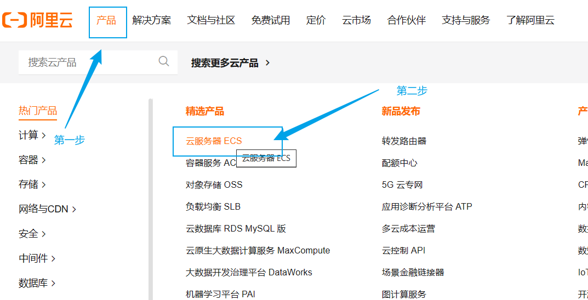Viewport: 588px width, 300px height.
Task: Click the category list vertical scrollbar
Action: coord(150,199)
